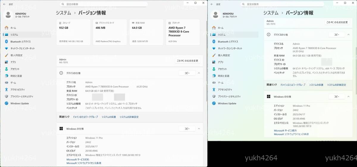This screenshot has height=167, width=357.
Task: Open システムの詳細設定 link in right window
Action: click(336, 85)
